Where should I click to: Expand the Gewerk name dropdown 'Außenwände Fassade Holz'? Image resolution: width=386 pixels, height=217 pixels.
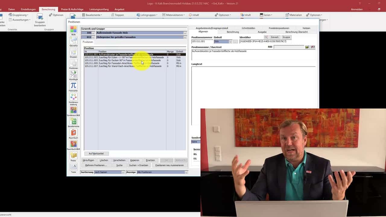click(185, 33)
